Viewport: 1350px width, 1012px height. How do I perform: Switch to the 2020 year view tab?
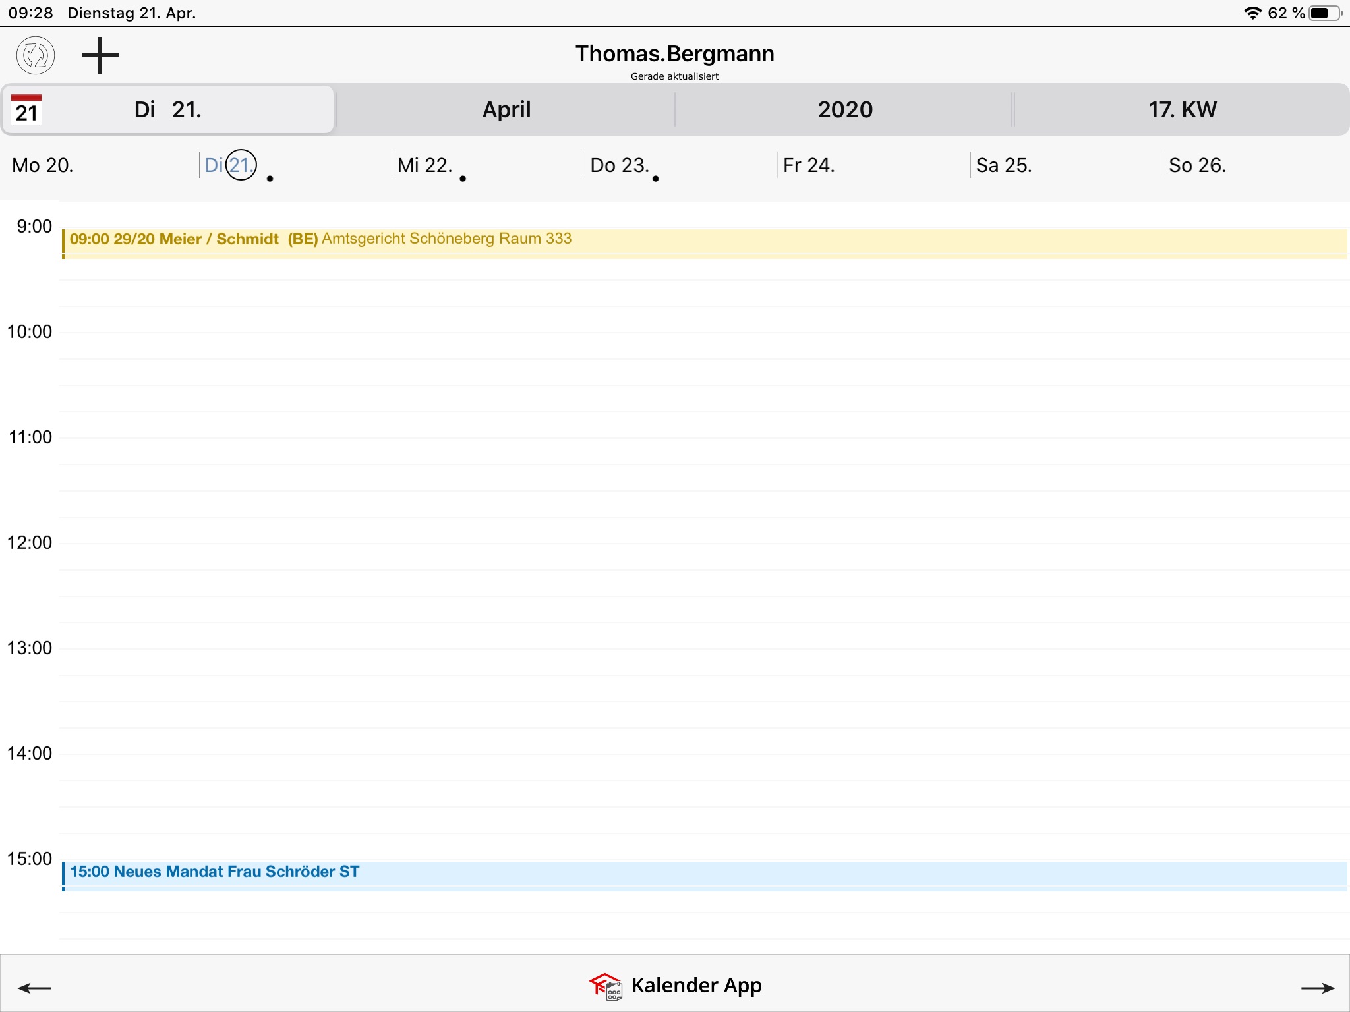click(x=845, y=109)
